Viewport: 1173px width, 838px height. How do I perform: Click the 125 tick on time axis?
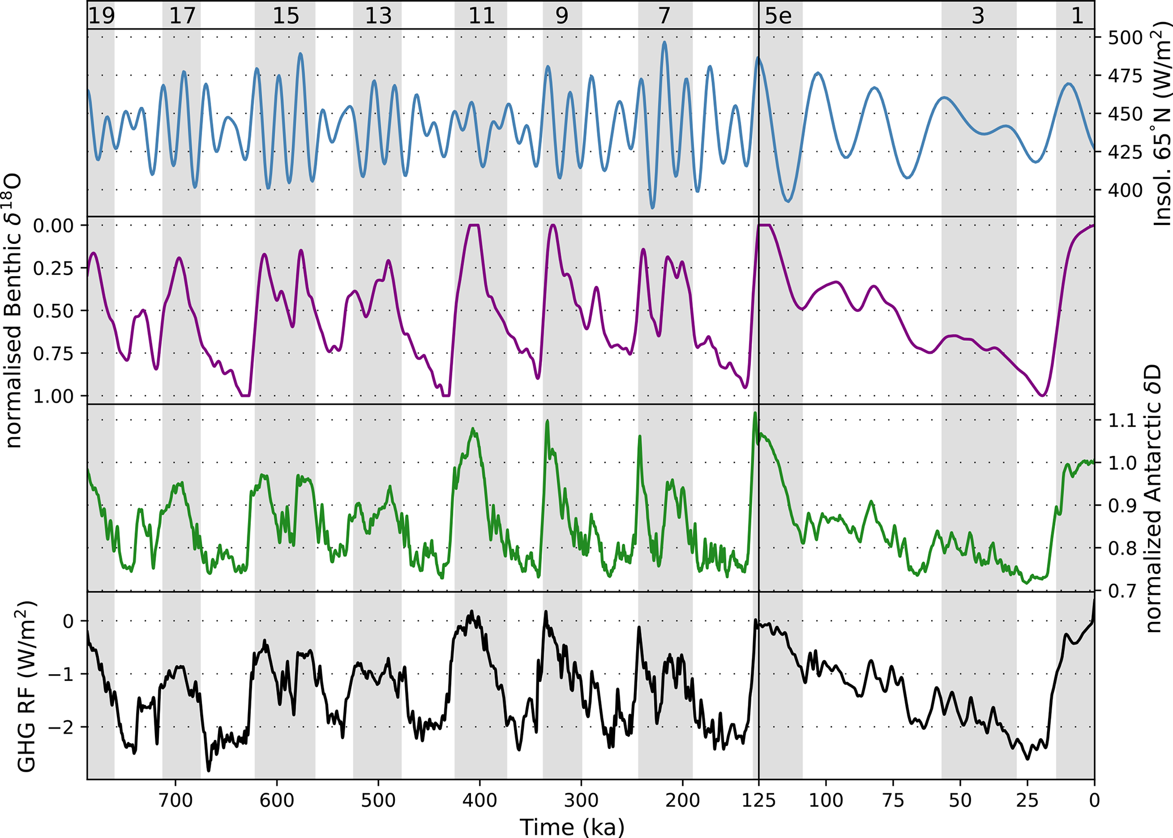point(759,800)
